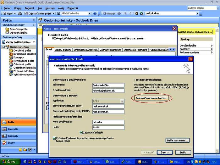The height and width of the screenshot is (165, 220).
Task: Open Odstránené položky deleted items folder
Action: 23,68
